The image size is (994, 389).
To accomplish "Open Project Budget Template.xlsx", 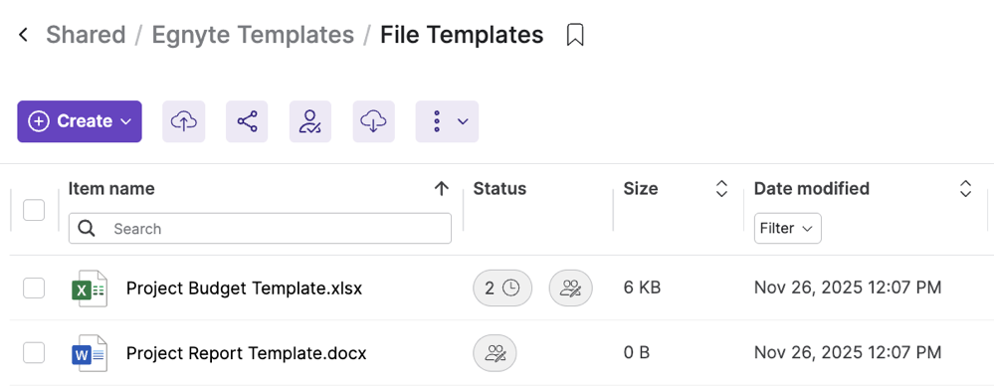I will coord(244,289).
